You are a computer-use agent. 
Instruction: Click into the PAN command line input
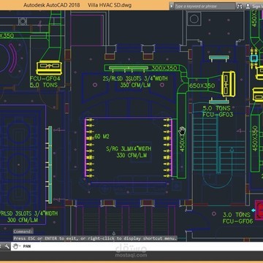click(142, 246)
